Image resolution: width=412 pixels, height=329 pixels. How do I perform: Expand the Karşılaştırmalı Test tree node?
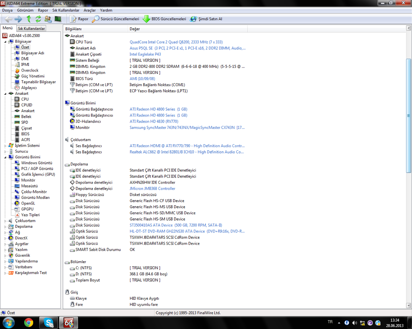[x=5, y=273]
